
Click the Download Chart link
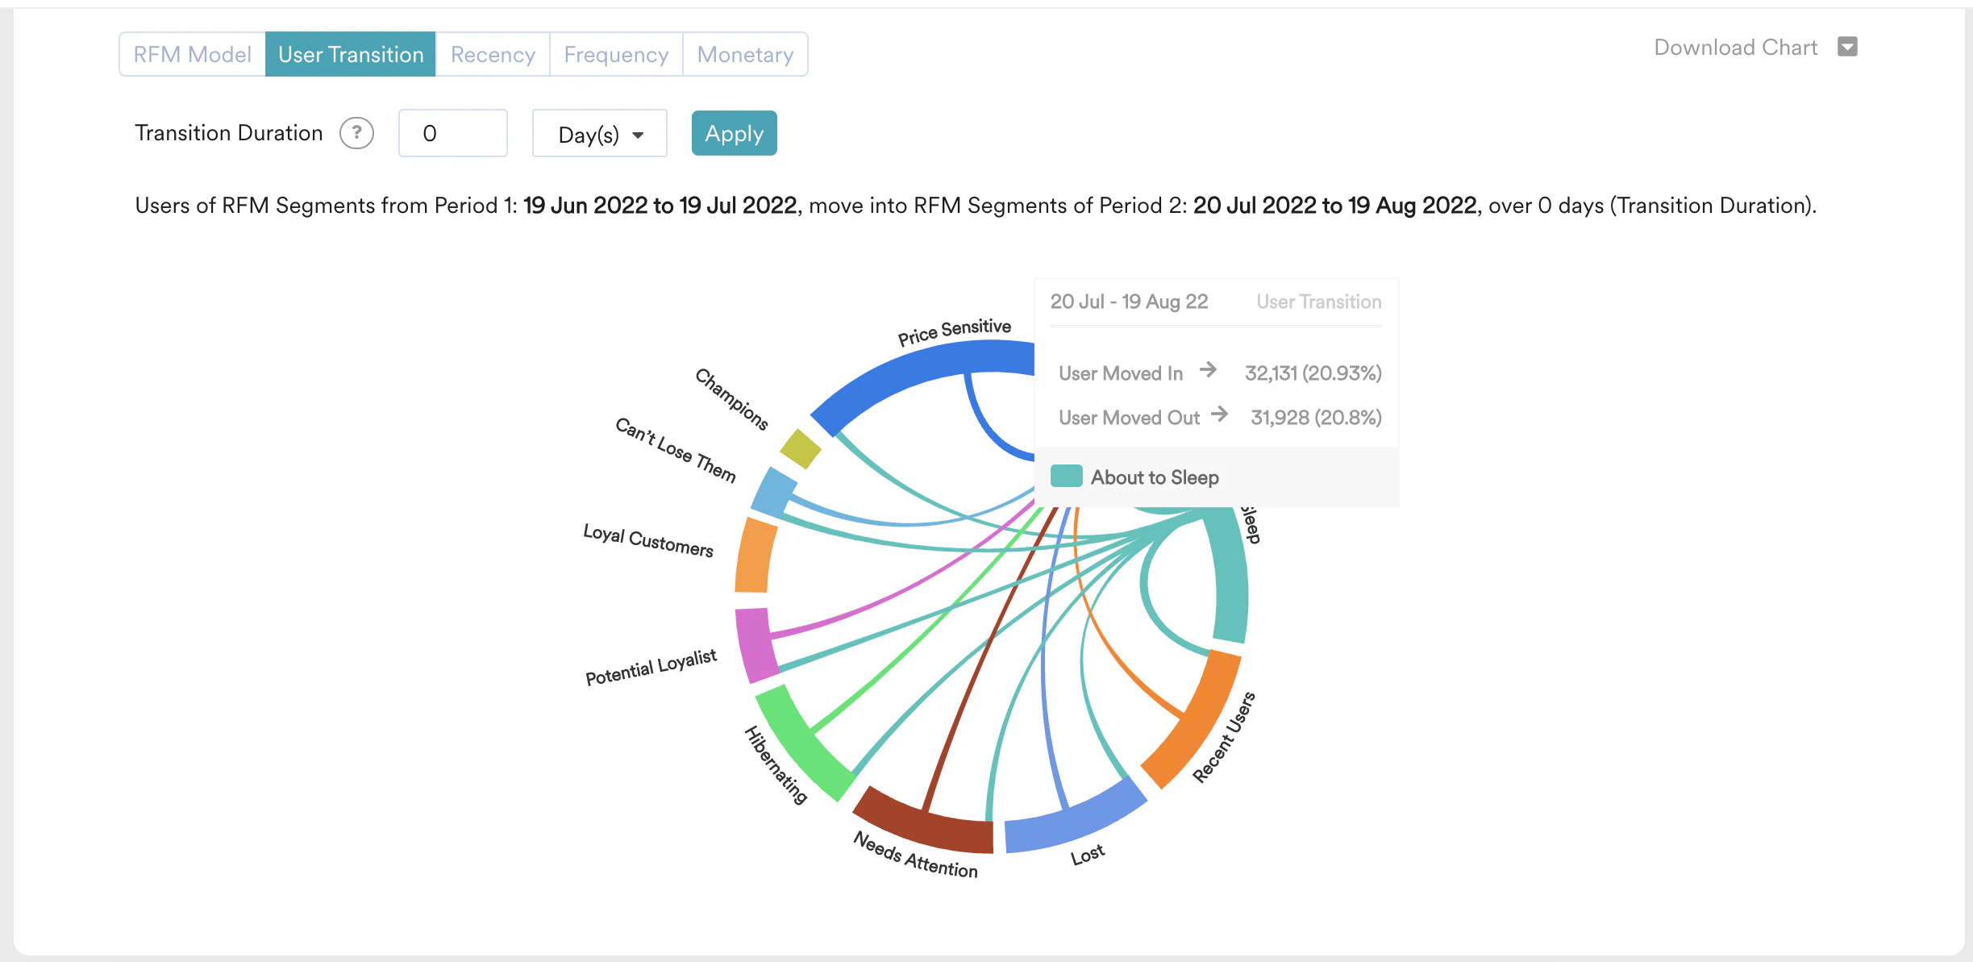click(x=1735, y=48)
